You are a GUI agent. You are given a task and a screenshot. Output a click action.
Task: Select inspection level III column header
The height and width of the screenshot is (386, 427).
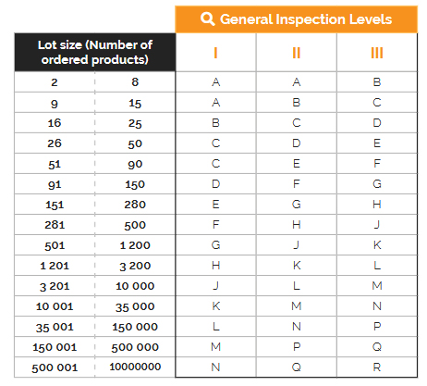[x=377, y=53]
